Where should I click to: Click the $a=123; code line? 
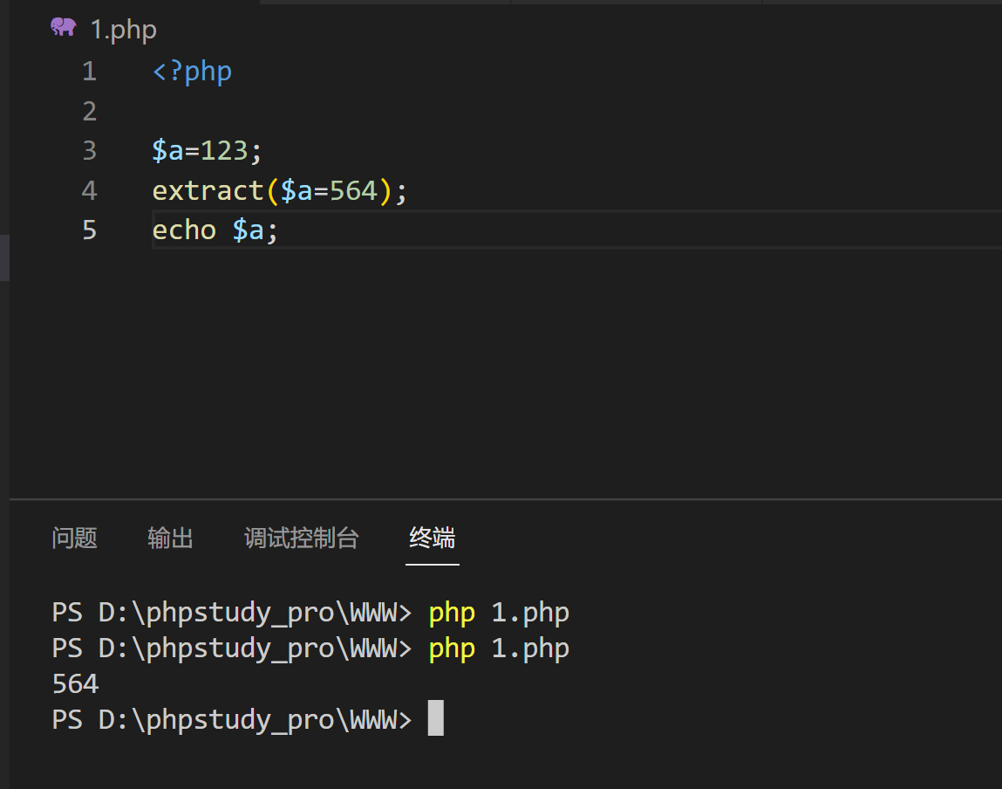coord(207,151)
